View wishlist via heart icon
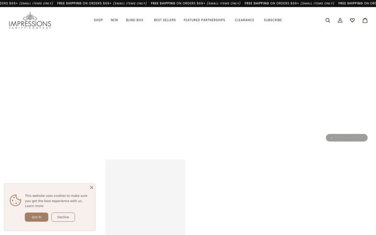This screenshot has width=376, height=235. [352, 20]
